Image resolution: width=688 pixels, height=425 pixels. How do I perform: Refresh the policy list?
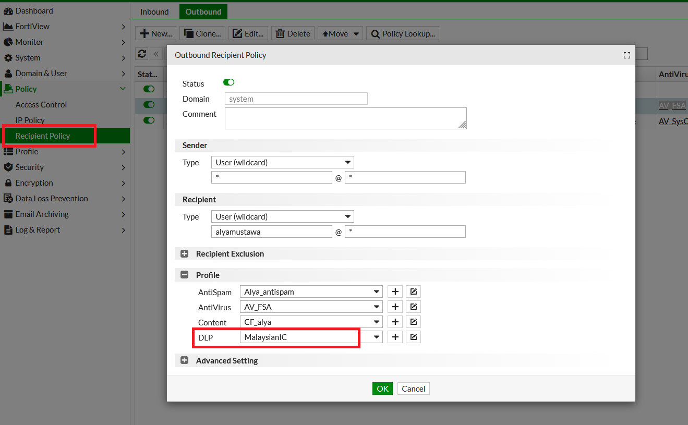point(142,54)
